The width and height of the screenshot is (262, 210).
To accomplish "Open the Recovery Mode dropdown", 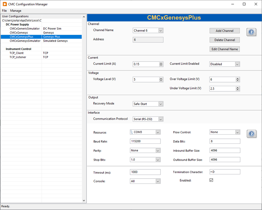I will click(x=161, y=104).
